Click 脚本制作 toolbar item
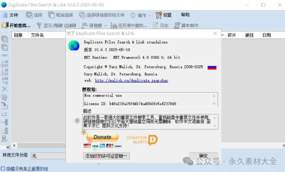The image size is (285, 172). click(x=186, y=26)
